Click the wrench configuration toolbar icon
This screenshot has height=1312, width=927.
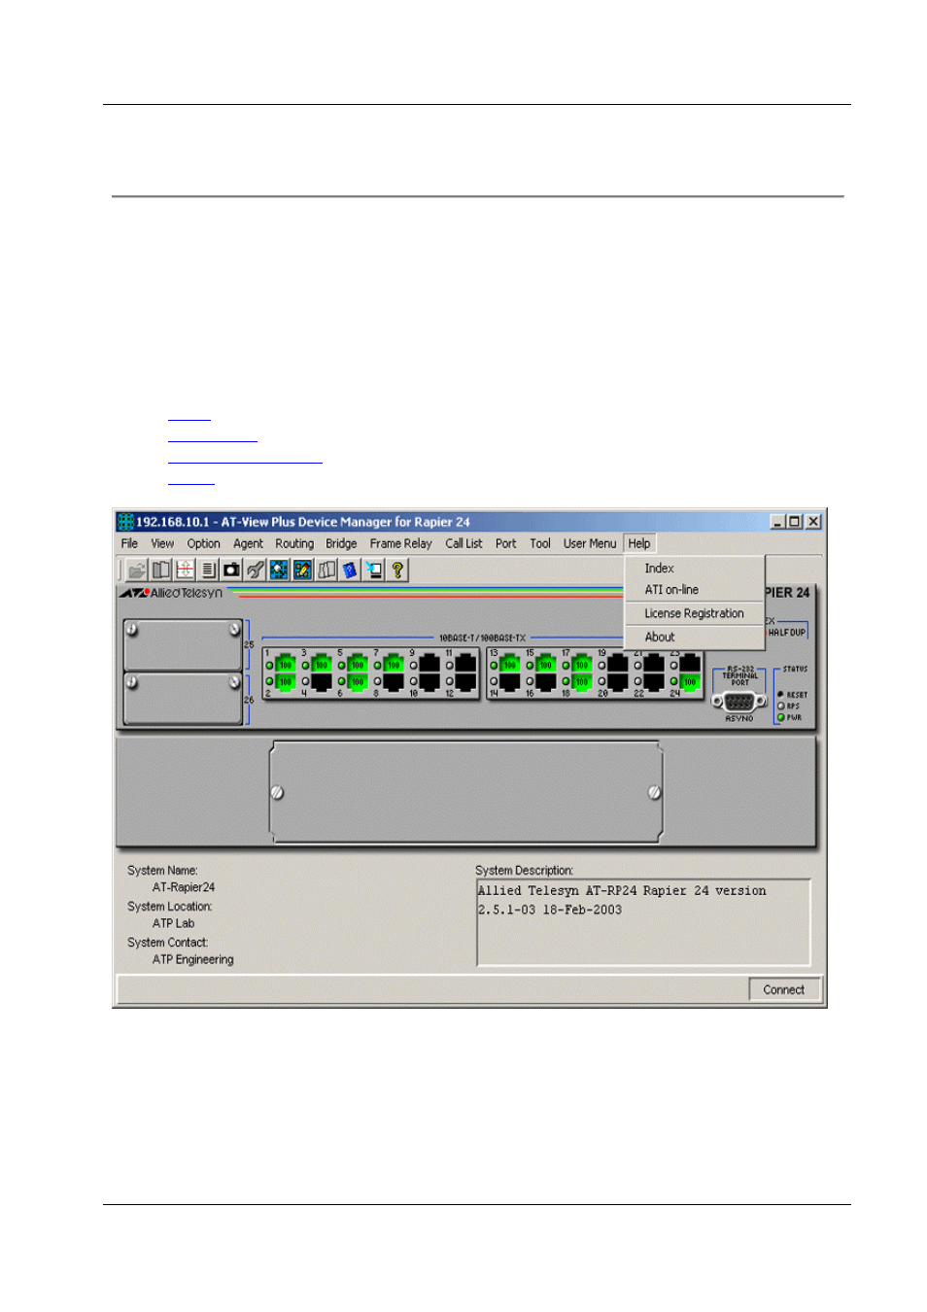coord(256,570)
